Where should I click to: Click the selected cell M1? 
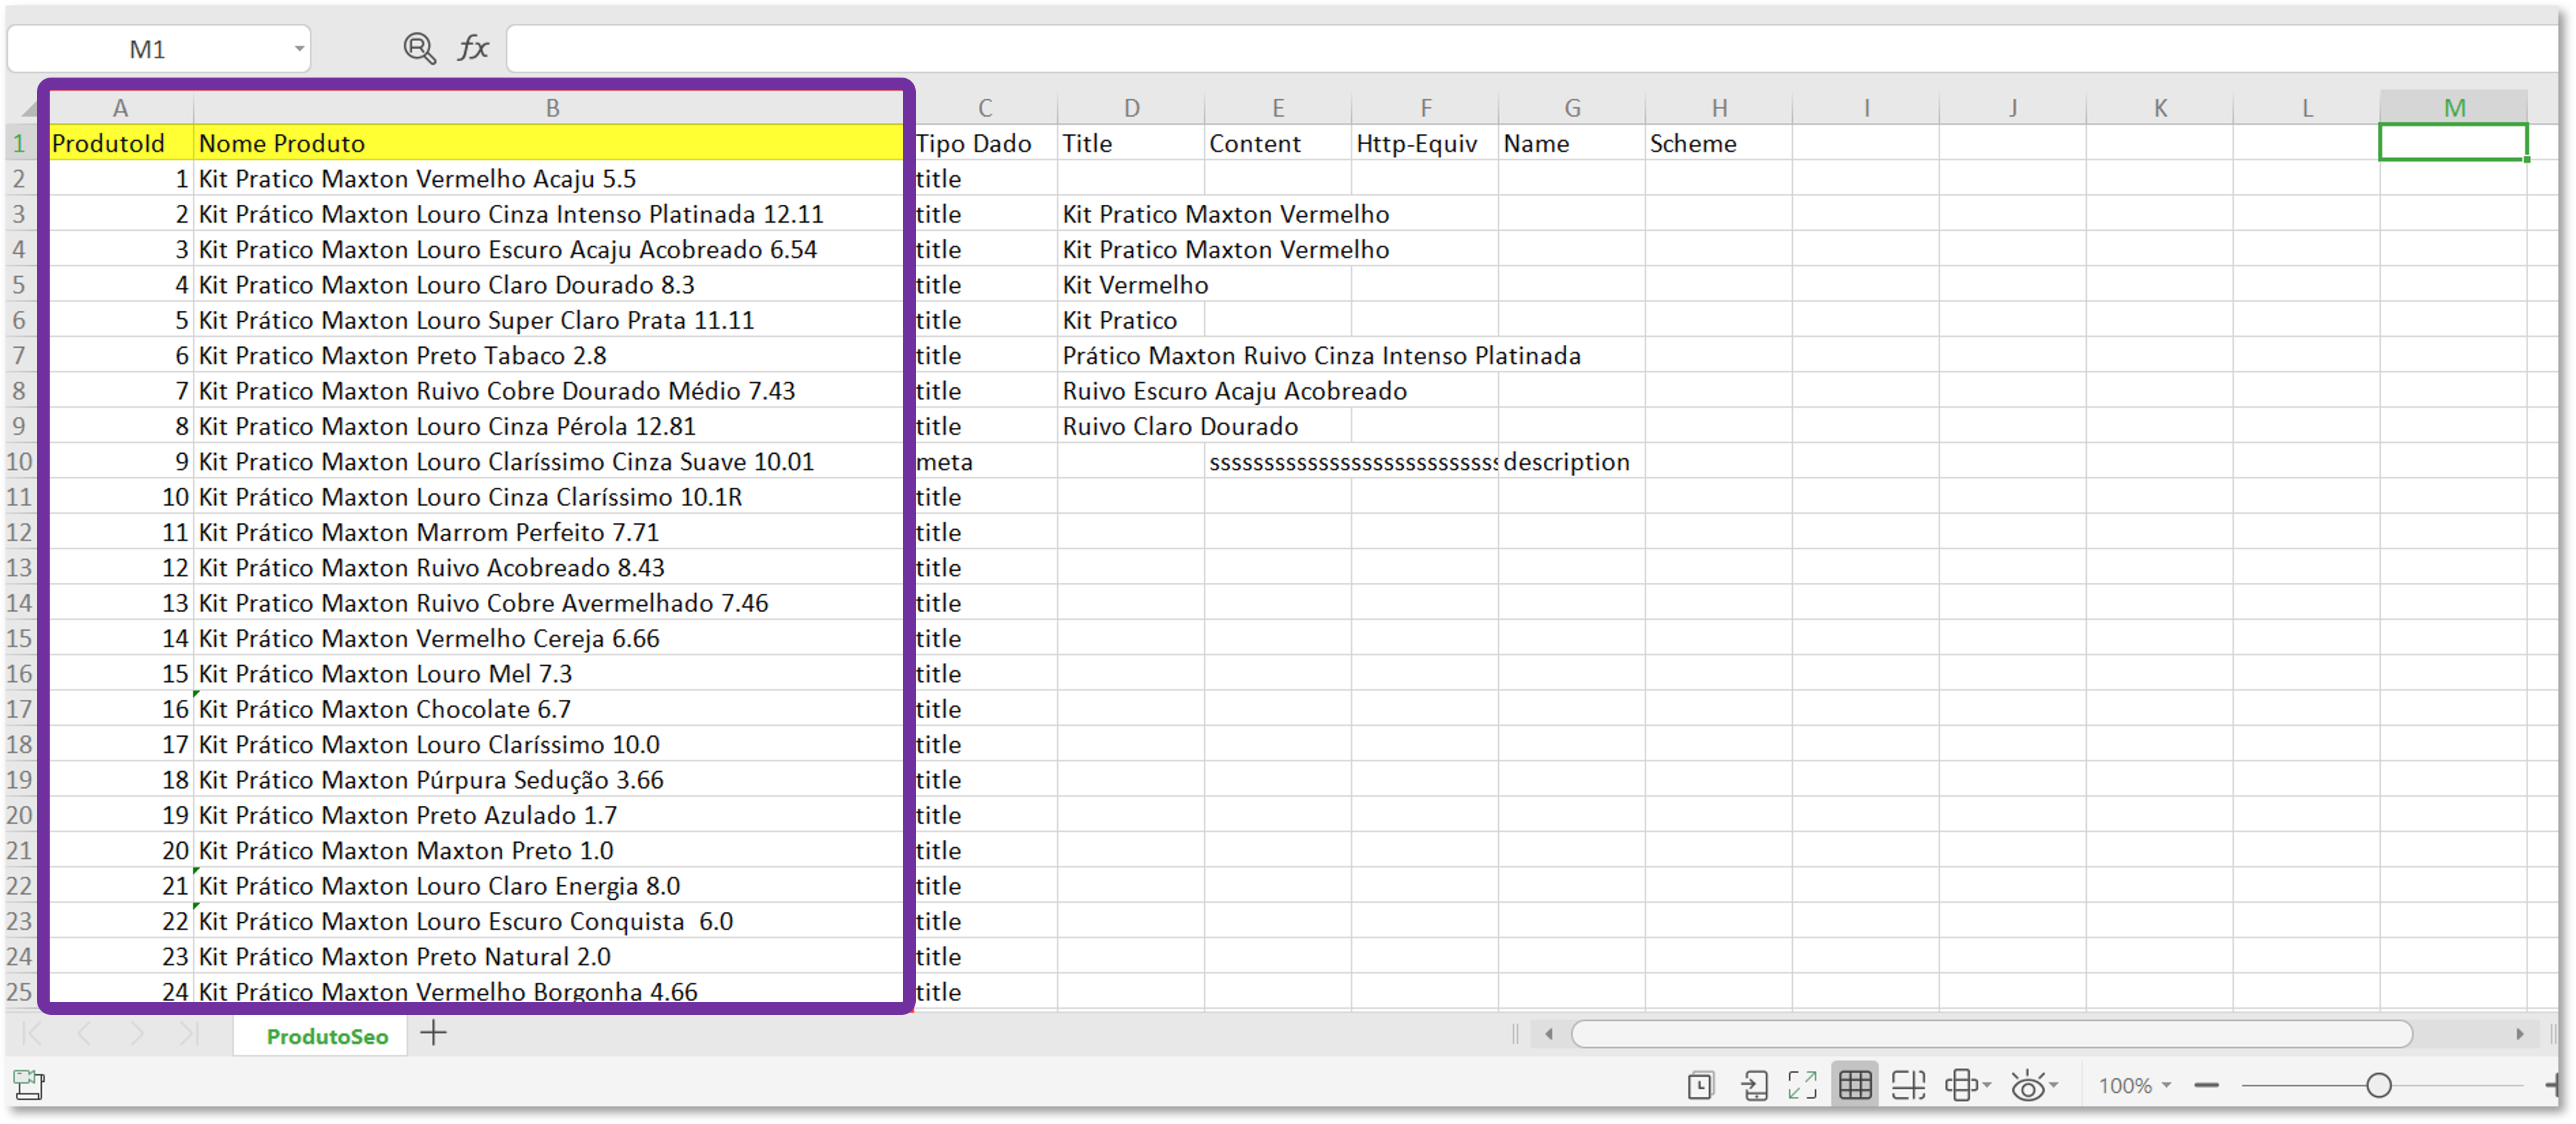pos(2453,142)
